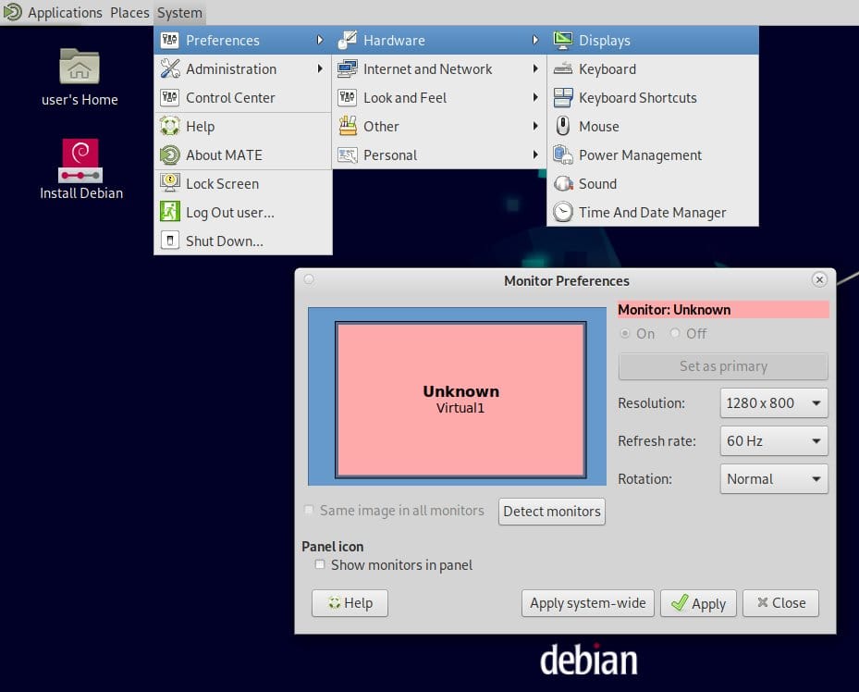
Task: Open user's Home folder desktop icon
Action: pyautogui.click(x=80, y=68)
